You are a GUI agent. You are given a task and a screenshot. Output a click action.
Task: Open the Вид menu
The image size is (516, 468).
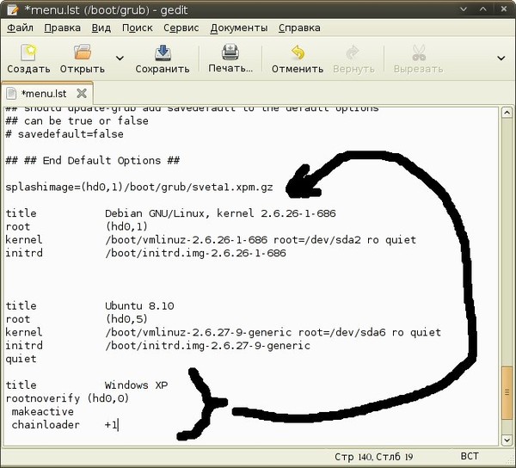[101, 28]
